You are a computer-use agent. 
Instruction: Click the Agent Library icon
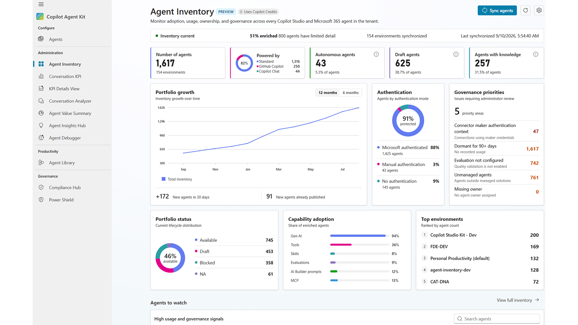click(x=41, y=162)
